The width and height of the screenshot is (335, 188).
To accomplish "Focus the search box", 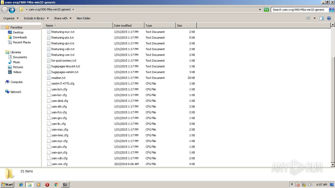I will click(x=300, y=10).
